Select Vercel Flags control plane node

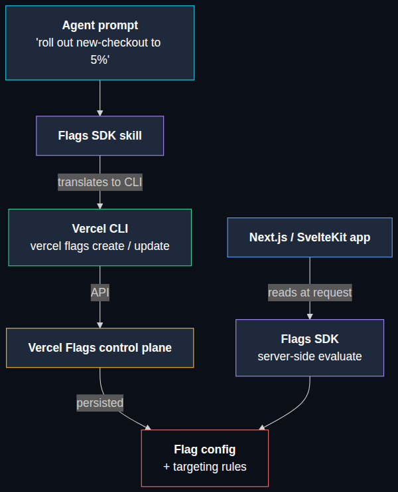[100, 348]
